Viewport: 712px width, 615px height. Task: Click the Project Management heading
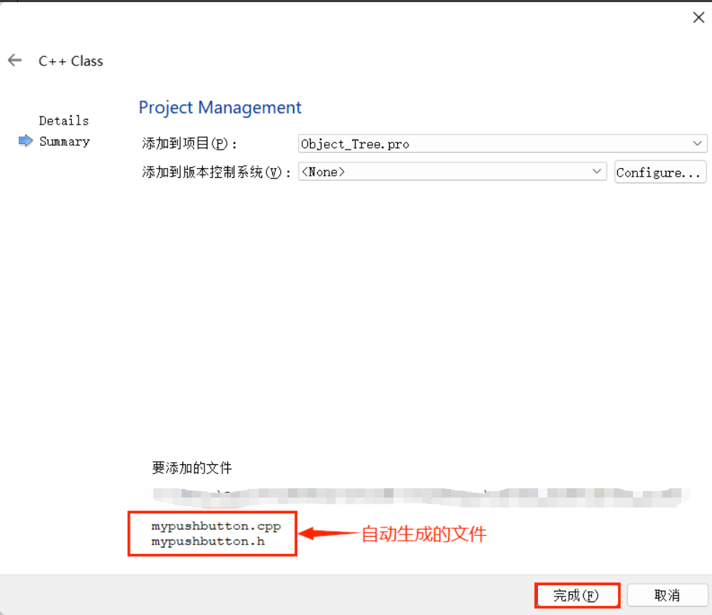(220, 108)
